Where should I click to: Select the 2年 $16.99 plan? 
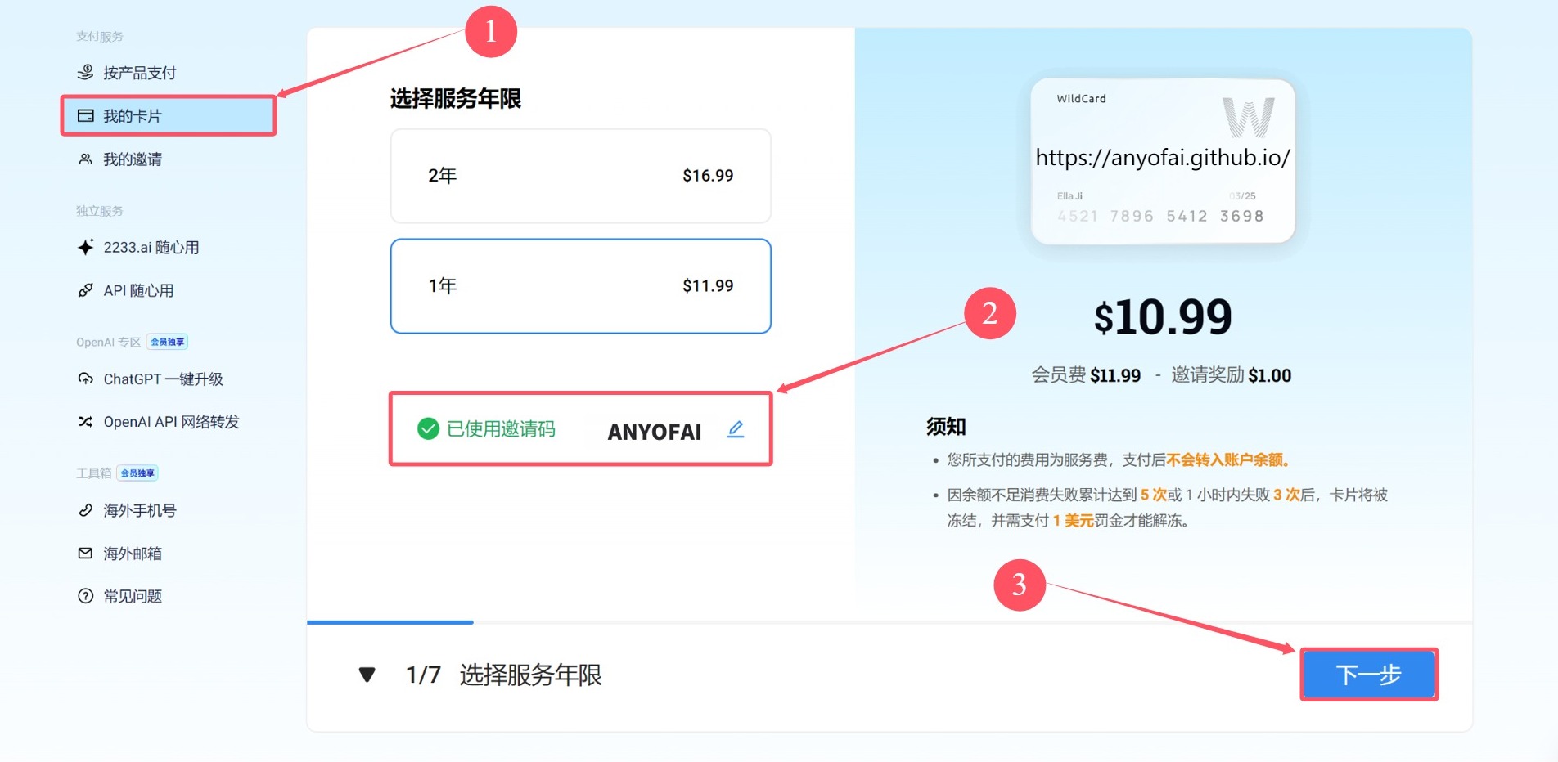[x=581, y=176]
